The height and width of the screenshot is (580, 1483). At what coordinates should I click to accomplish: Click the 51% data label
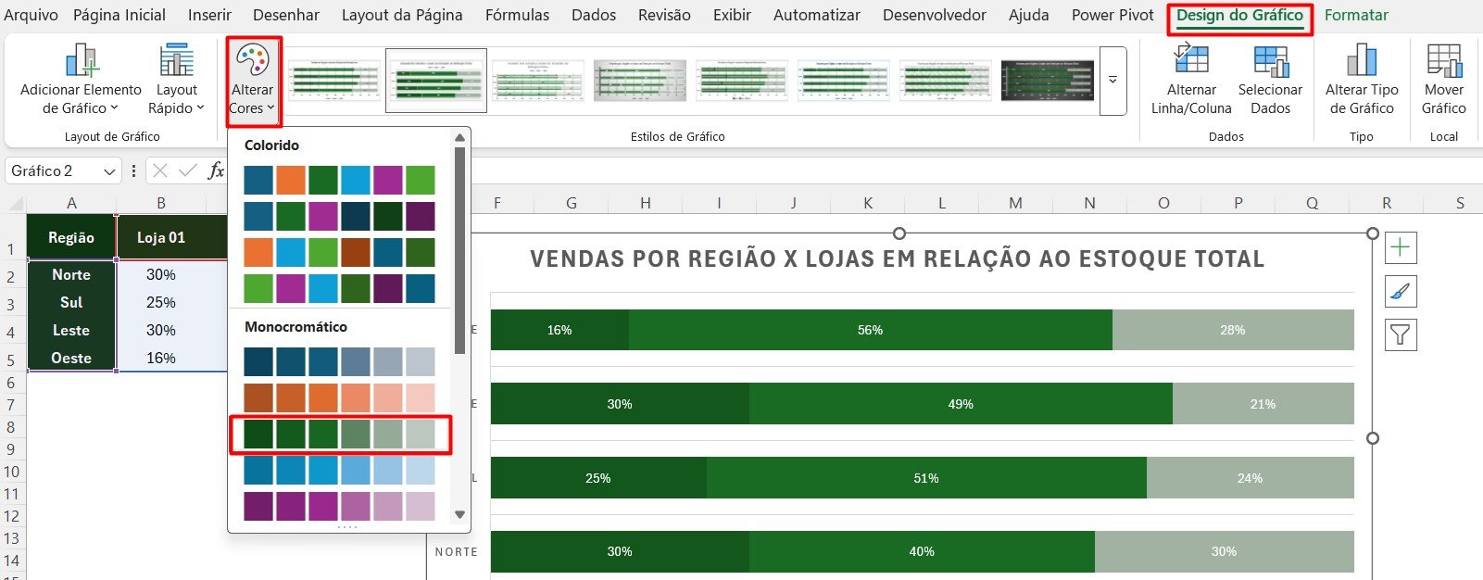[926, 478]
